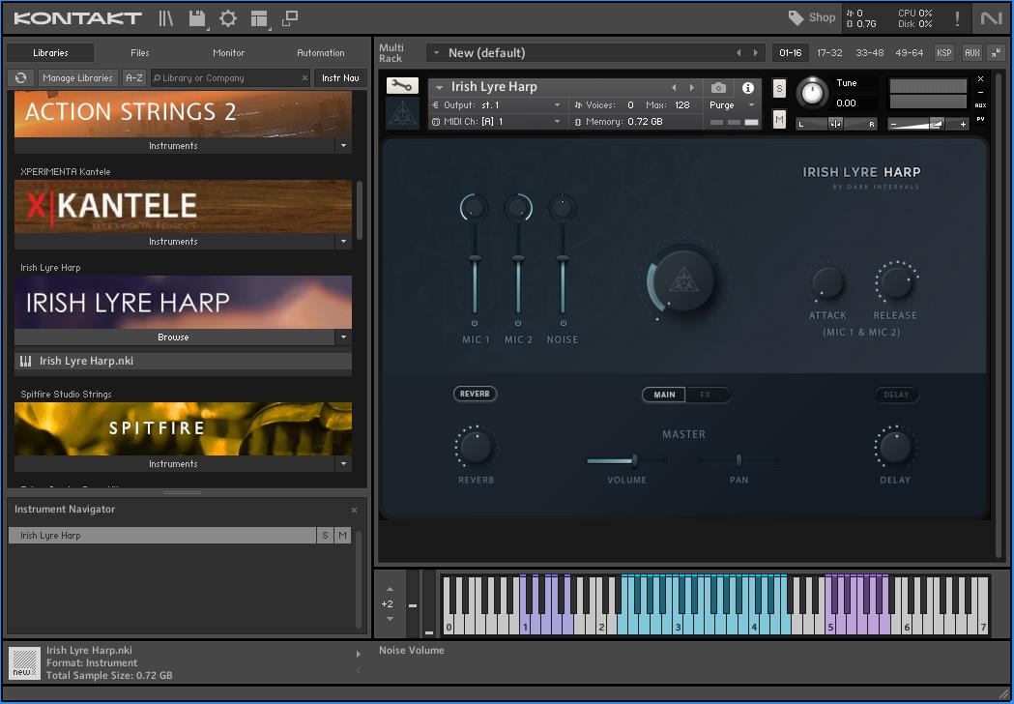Click the Manage Libraries button
Image resolution: width=1014 pixels, height=704 pixels.
(78, 78)
